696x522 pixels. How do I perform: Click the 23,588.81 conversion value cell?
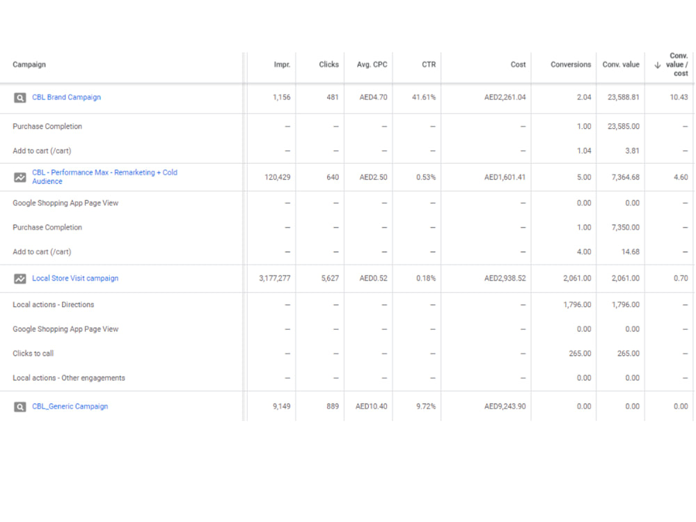coord(624,97)
